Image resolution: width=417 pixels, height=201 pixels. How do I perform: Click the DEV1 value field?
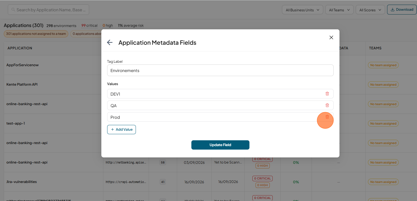[220, 94]
